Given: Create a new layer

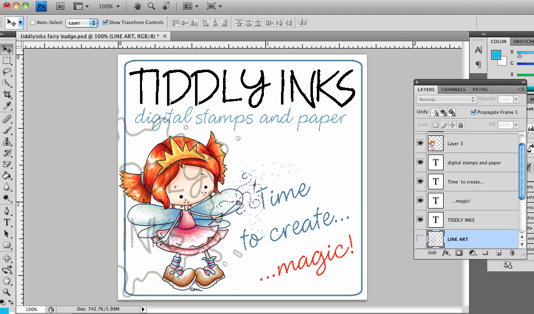Looking at the screenshot, I should click(499, 253).
